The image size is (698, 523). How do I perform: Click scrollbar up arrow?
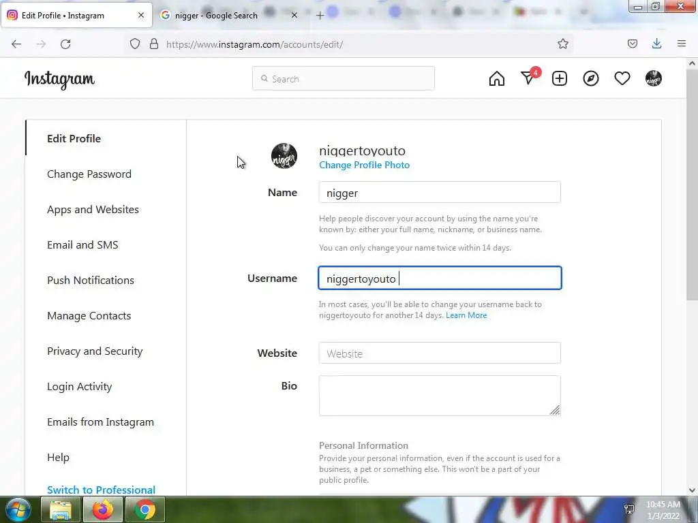point(692,63)
